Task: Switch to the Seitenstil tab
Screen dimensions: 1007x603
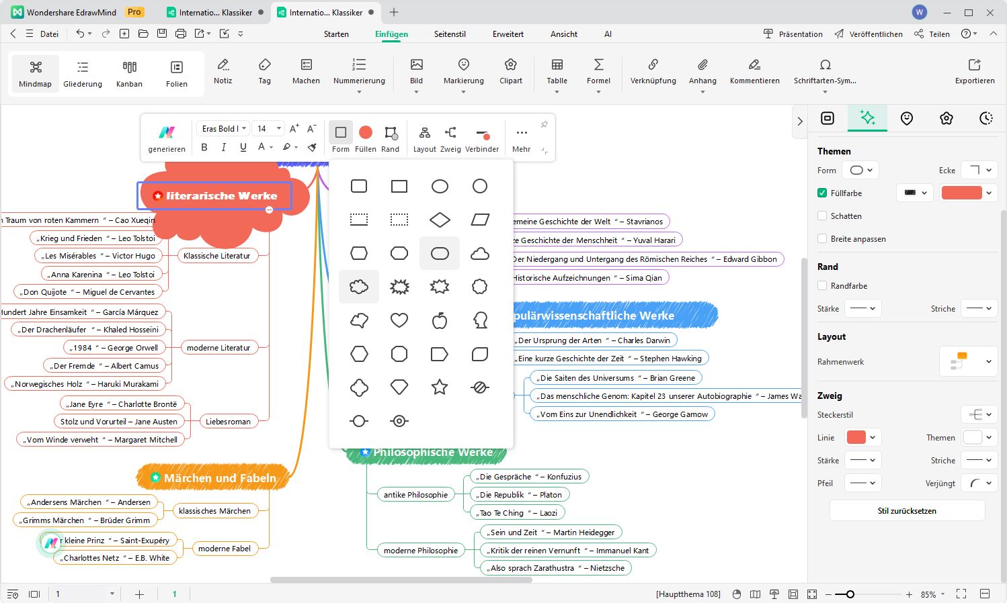Action: point(450,34)
